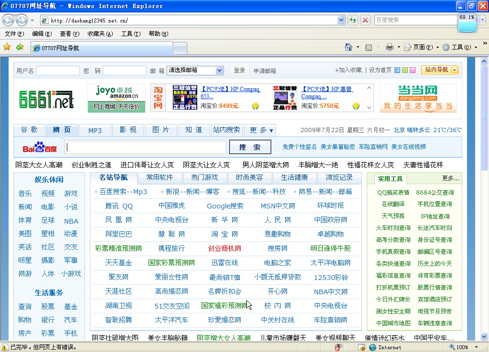Open the 淘宝网 link in site list

point(224,234)
